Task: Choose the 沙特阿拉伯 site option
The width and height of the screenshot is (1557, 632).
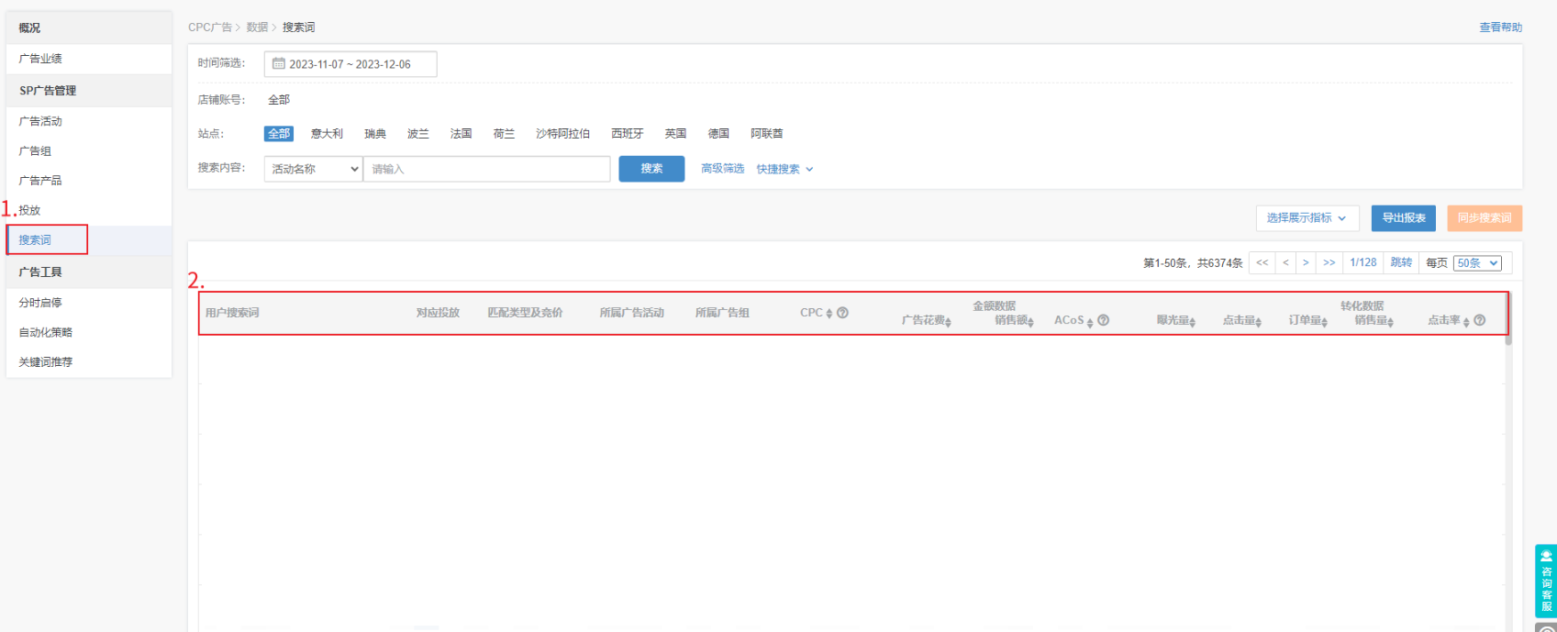Action: 562,134
